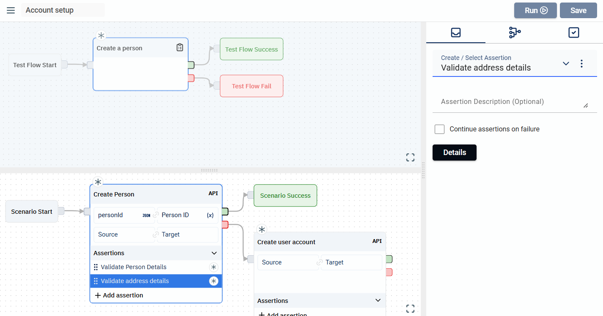Viewport: 603px width, 316px height.
Task: Click the asterisk badge above Create user account
Action: 262,229
